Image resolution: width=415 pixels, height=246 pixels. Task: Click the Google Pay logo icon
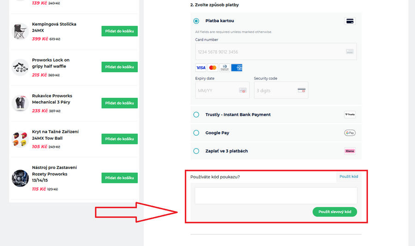click(350, 133)
